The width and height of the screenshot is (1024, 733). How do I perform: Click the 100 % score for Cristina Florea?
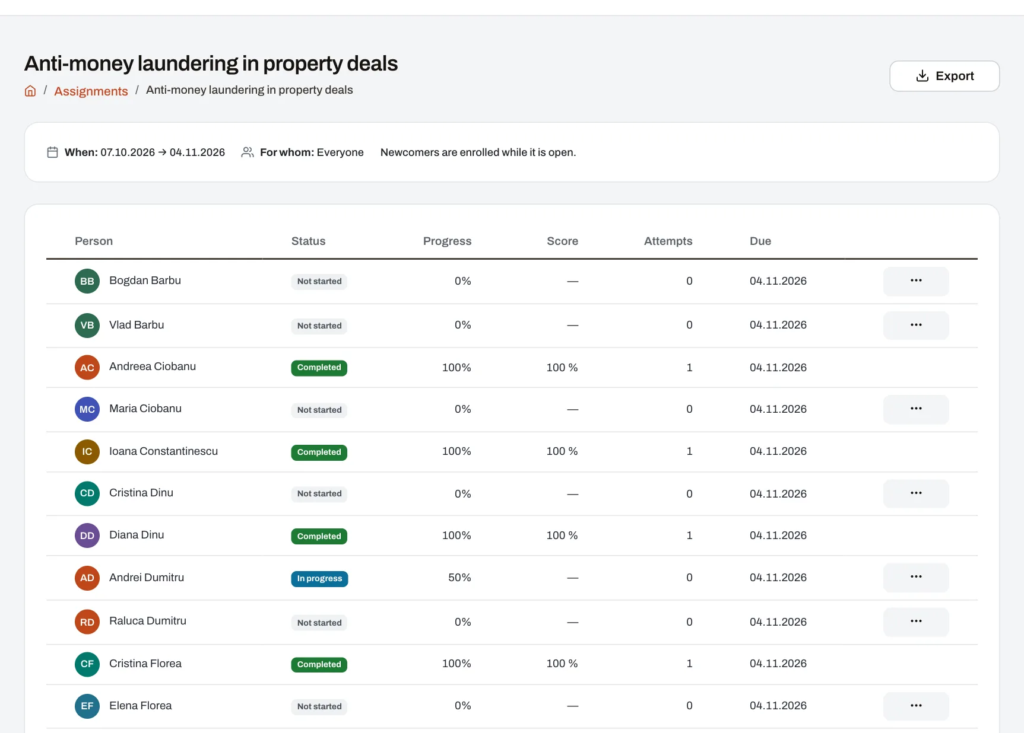pos(562,664)
